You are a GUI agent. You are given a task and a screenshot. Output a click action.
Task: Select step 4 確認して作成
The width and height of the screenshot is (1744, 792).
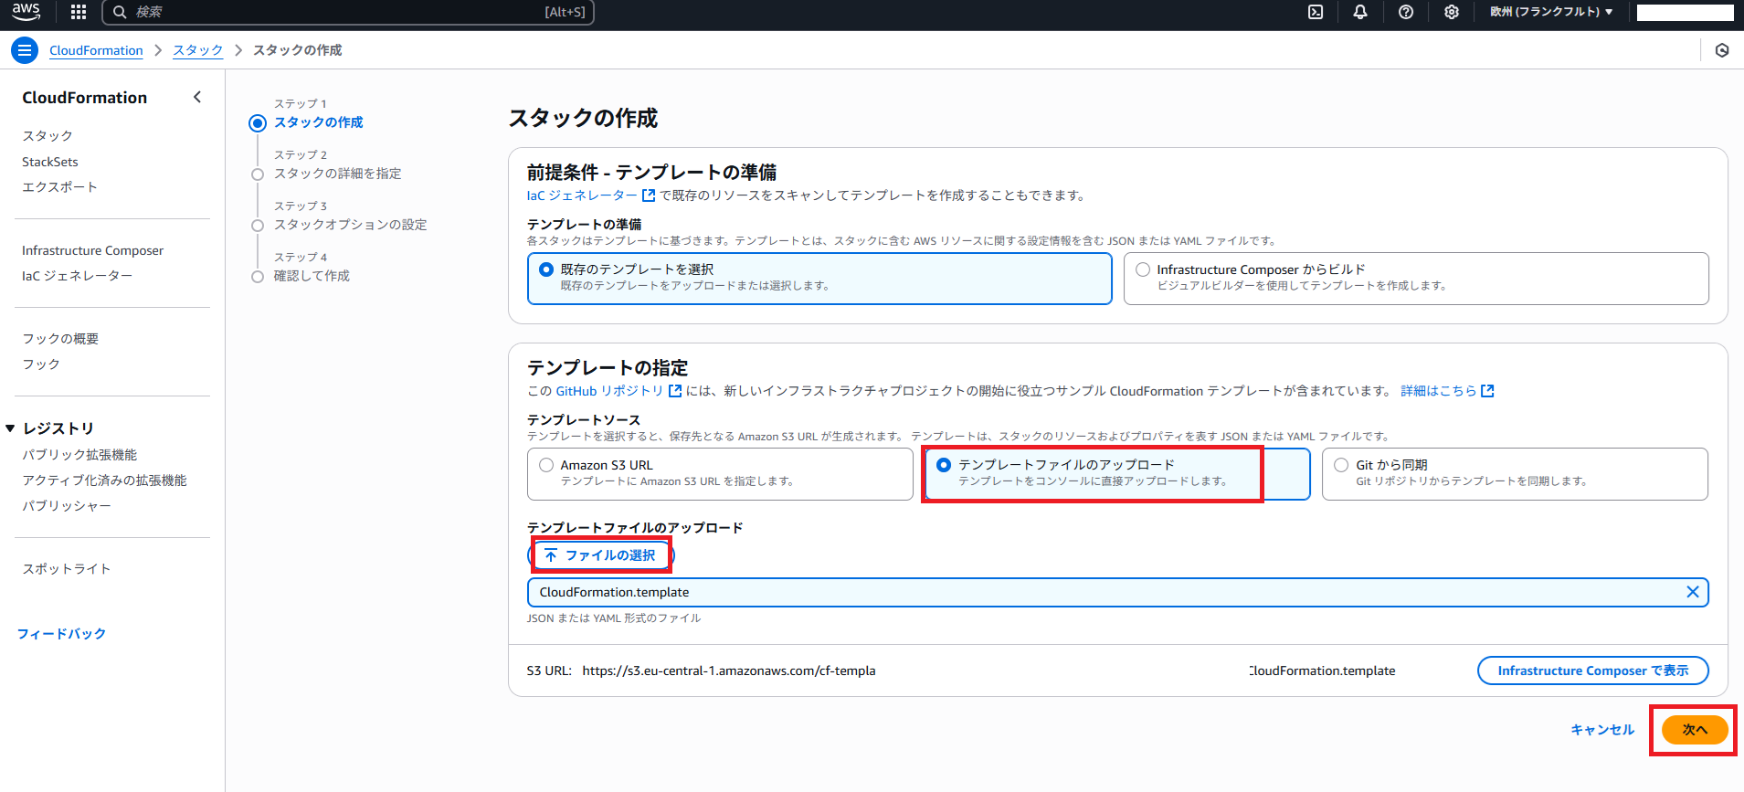click(312, 276)
